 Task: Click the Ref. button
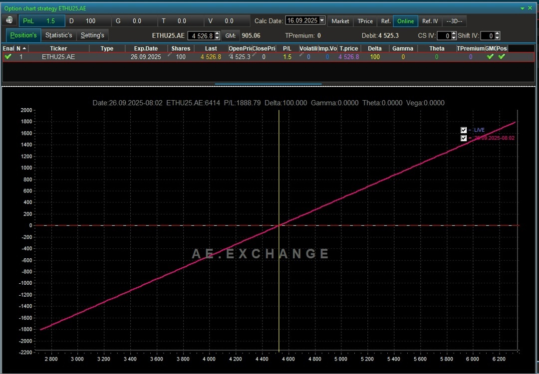point(386,21)
